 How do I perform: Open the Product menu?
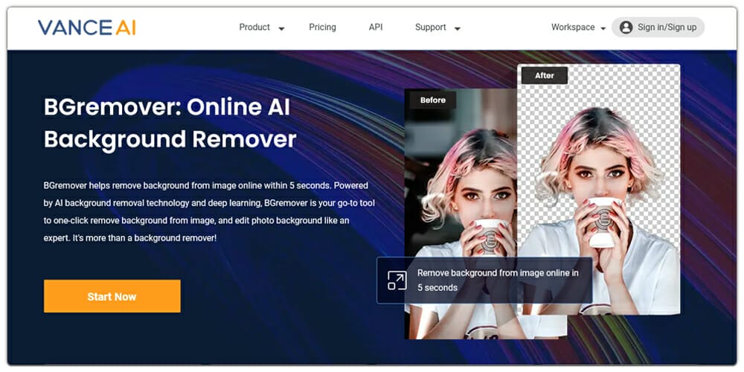(254, 28)
